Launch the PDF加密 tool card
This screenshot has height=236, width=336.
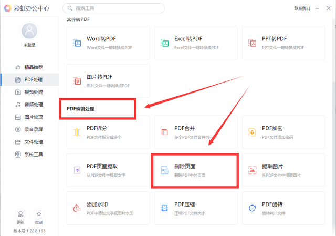pos(283,132)
